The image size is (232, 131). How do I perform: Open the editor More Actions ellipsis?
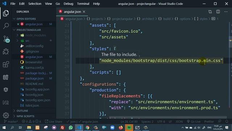point(226,12)
